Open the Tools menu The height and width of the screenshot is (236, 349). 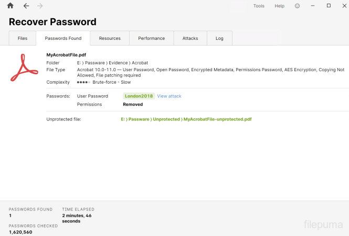(x=259, y=6)
